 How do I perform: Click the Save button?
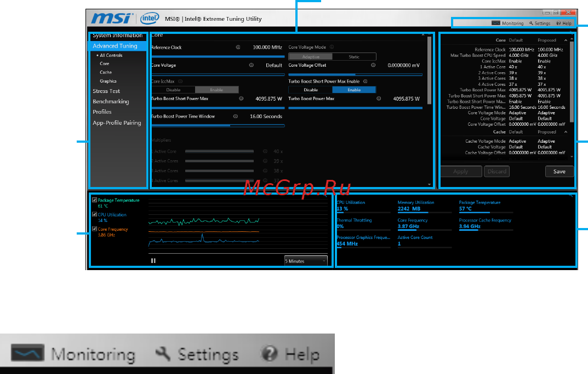pos(559,171)
